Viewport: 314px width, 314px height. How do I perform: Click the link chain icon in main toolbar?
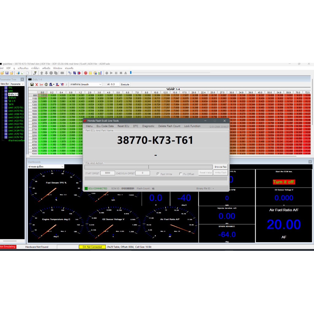(70, 73)
